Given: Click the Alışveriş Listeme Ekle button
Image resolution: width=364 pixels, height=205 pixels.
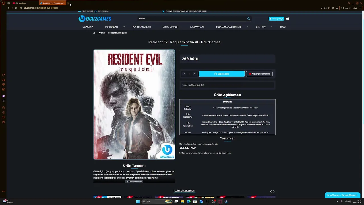Looking at the screenshot, I should [259, 74].
